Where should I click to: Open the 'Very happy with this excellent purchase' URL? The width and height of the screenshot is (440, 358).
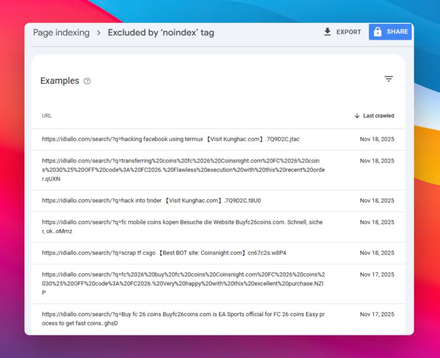183,284
